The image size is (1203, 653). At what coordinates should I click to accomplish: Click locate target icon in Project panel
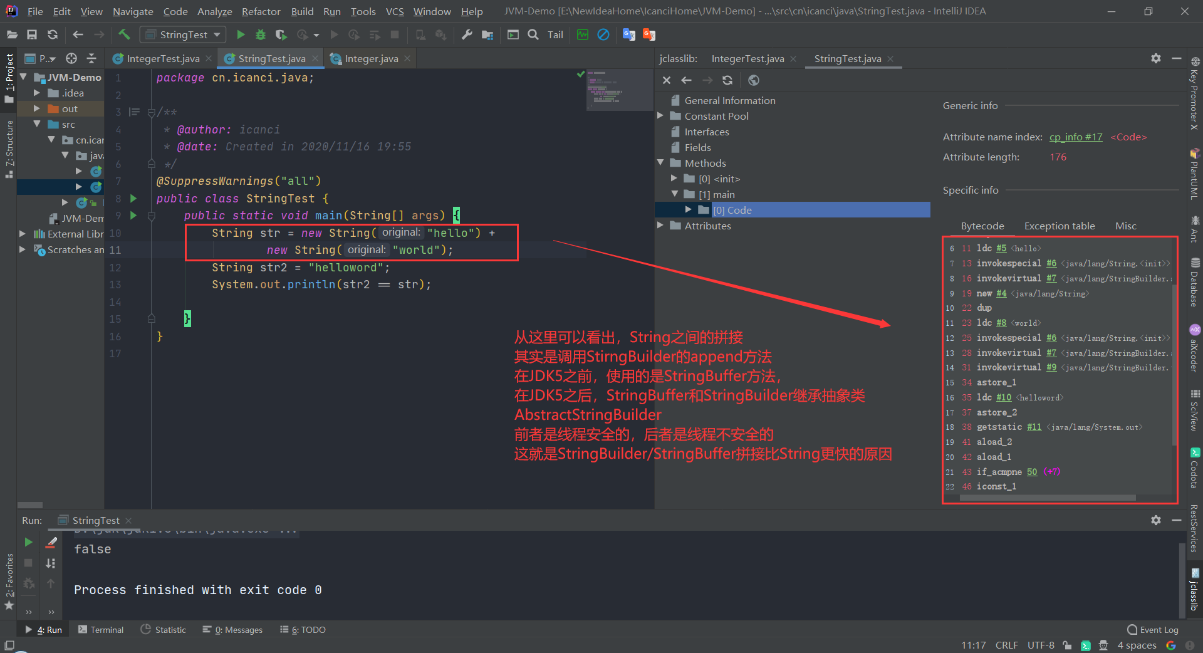pyautogui.click(x=71, y=58)
